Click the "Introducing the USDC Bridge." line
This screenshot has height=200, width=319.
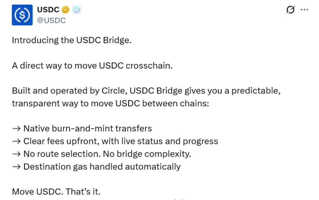pos(72,40)
